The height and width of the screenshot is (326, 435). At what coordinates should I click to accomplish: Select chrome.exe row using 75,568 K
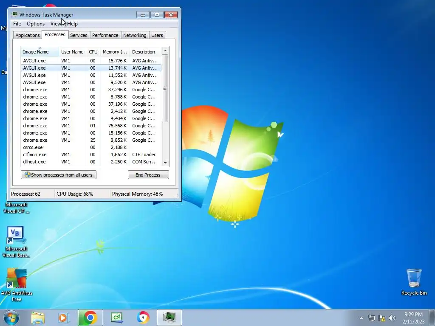91,126
